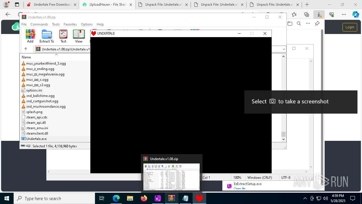Image resolution: width=362 pixels, height=204 pixels.
Task: Click the WinRAR status bar drive icon
Action: pyautogui.click(x=23, y=146)
